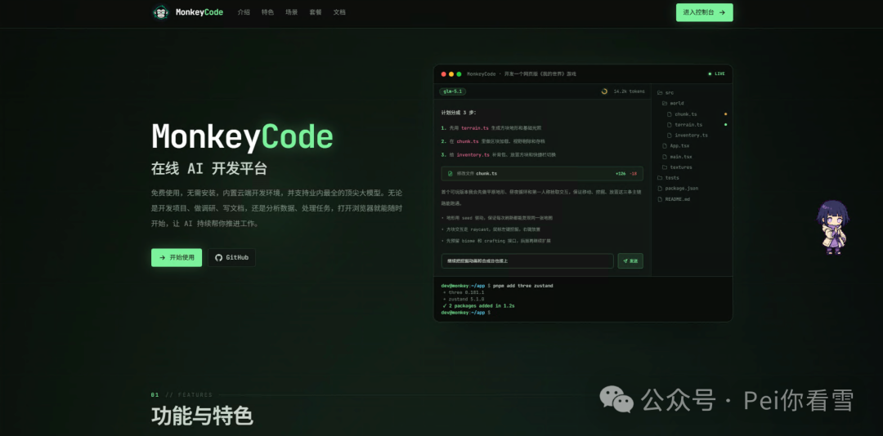Open package.json in the file tree
The width and height of the screenshot is (883, 436).
(677, 189)
